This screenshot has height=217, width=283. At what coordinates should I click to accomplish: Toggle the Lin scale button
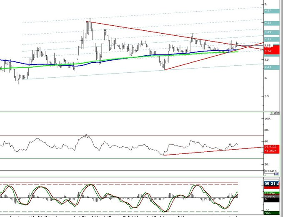tap(276, 174)
